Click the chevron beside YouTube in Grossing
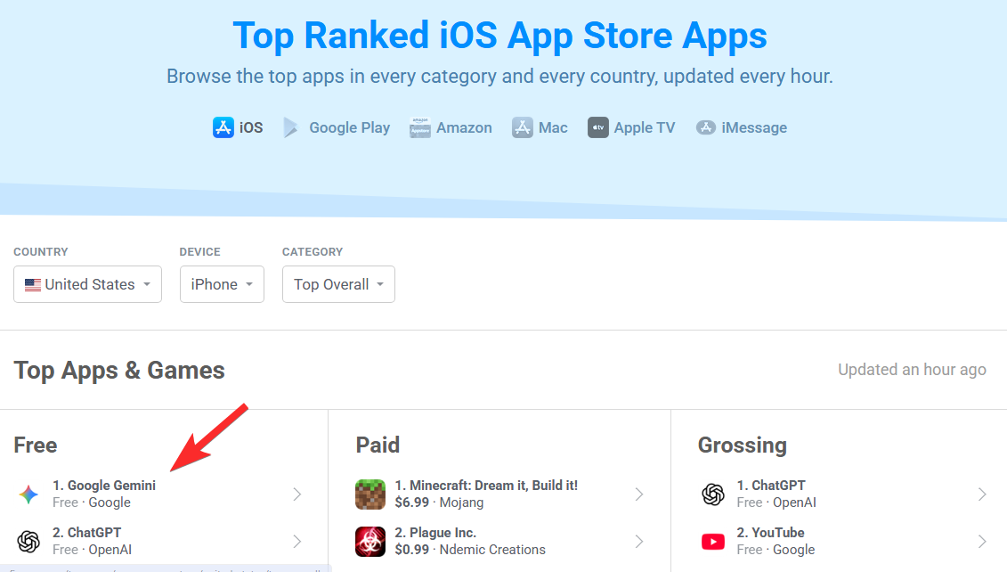 (x=981, y=542)
